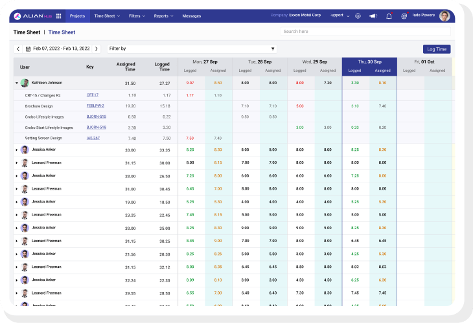Screen dimensions: 473x323
Task: Open the settings gear icon
Action: [358, 16]
